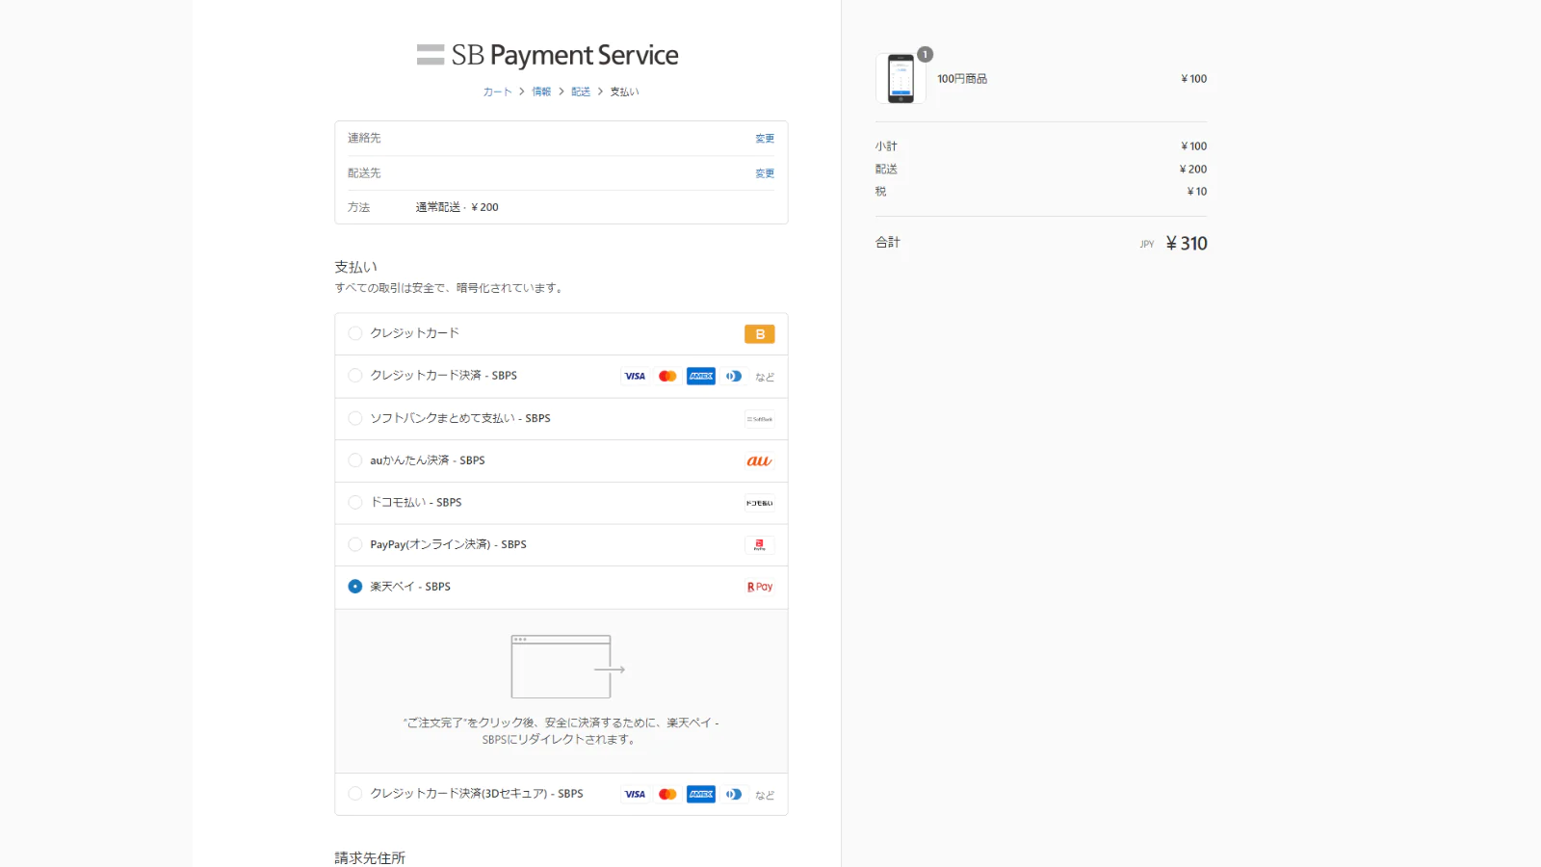Select the クレジットカード radio button
This screenshot has width=1541, height=867.
coord(355,333)
